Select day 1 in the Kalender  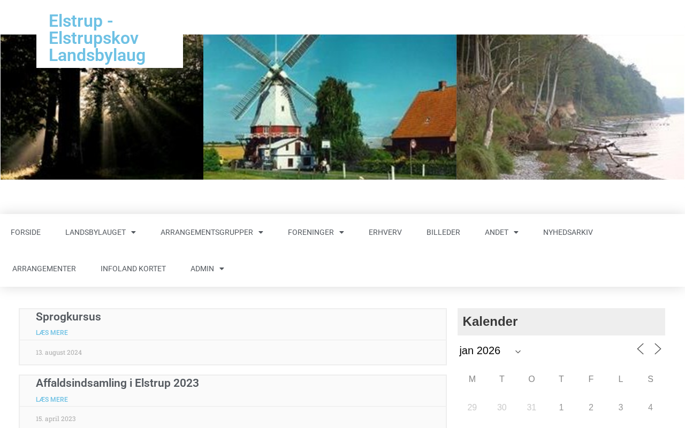pos(561,408)
